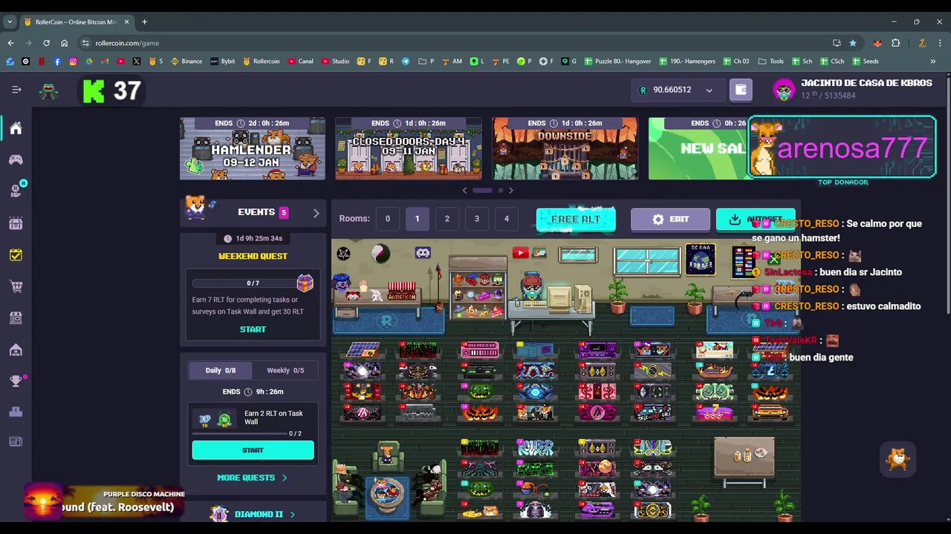Image resolution: width=951 pixels, height=534 pixels.
Task: Open the yellow calendar check sidebar icon
Action: 16,254
